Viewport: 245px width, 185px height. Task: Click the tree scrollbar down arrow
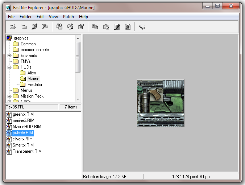pos(78,99)
